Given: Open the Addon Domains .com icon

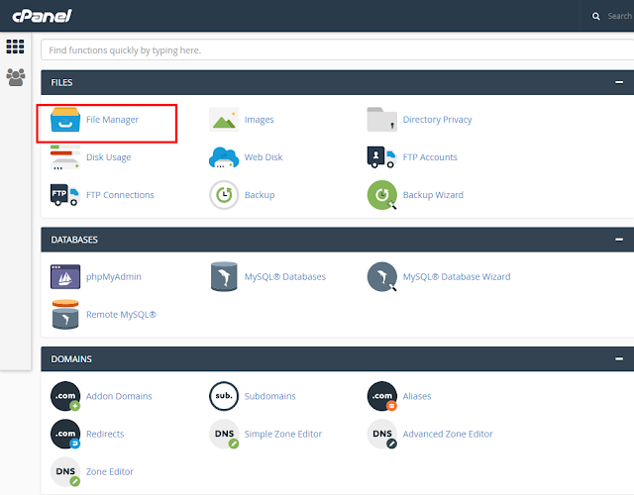Looking at the screenshot, I should pos(65,396).
